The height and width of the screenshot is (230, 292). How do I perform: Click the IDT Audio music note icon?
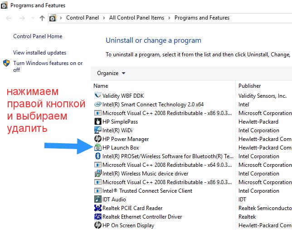98,199
